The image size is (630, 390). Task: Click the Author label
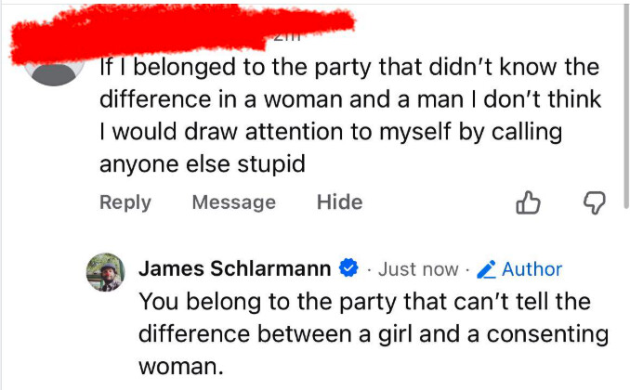click(532, 269)
